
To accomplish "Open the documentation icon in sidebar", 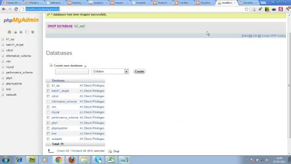I will pyautogui.click(x=27, y=32).
